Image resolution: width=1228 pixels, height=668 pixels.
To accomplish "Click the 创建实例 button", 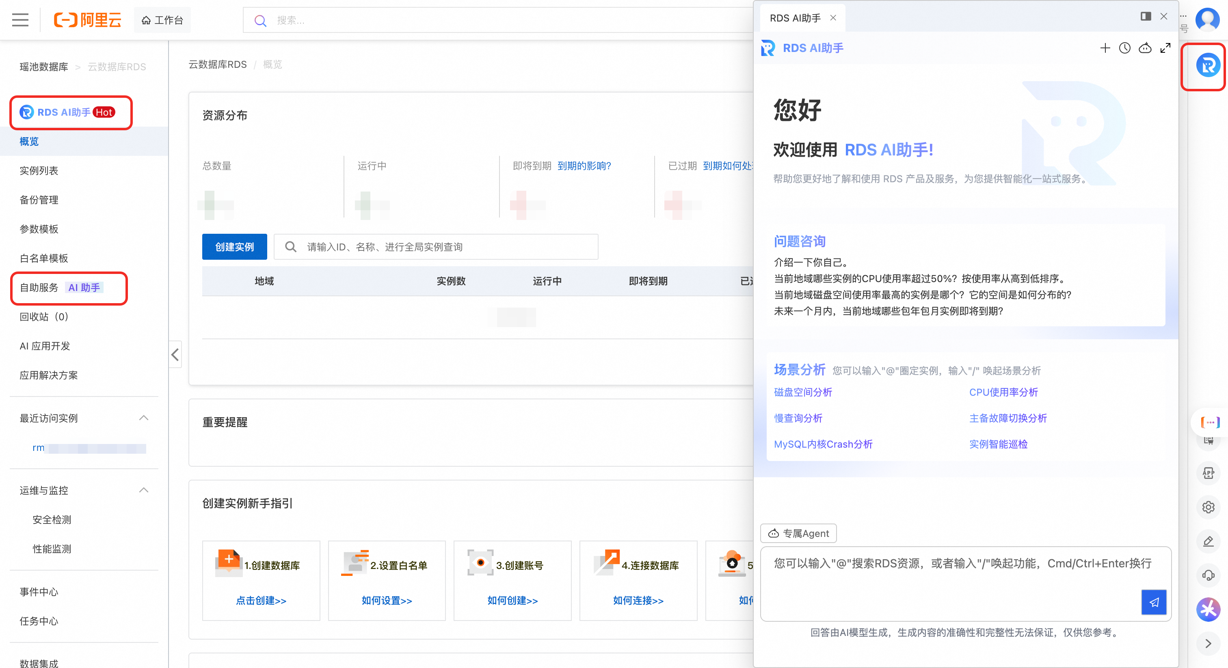I will pyautogui.click(x=234, y=247).
